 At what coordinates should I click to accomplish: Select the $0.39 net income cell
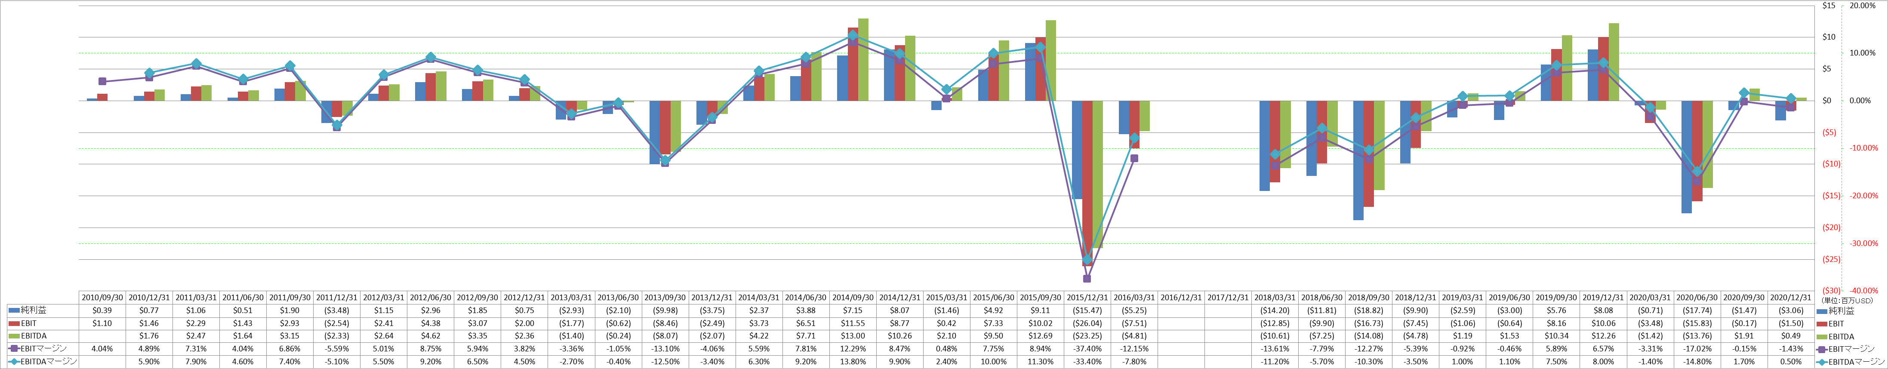(103, 311)
